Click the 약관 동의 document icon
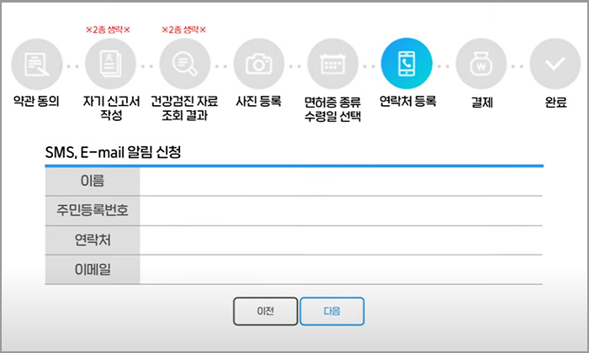Image resolution: width=589 pixels, height=353 pixels. click(x=37, y=64)
